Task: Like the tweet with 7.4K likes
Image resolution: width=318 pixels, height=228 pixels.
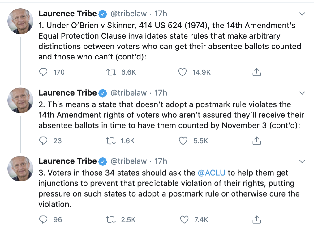Action: point(184,219)
